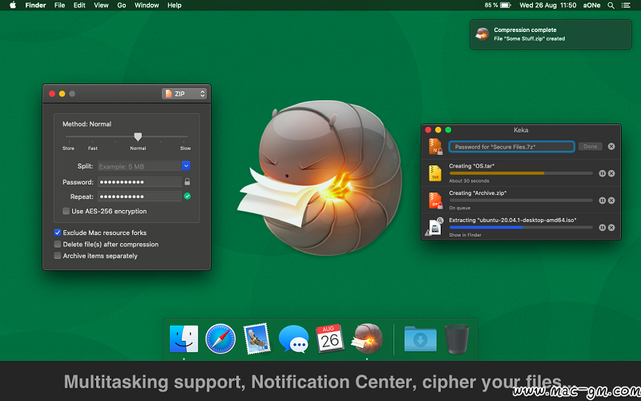Screen dimensions: 641x401
Task: Open Finder from the Dock
Action: [x=183, y=338]
